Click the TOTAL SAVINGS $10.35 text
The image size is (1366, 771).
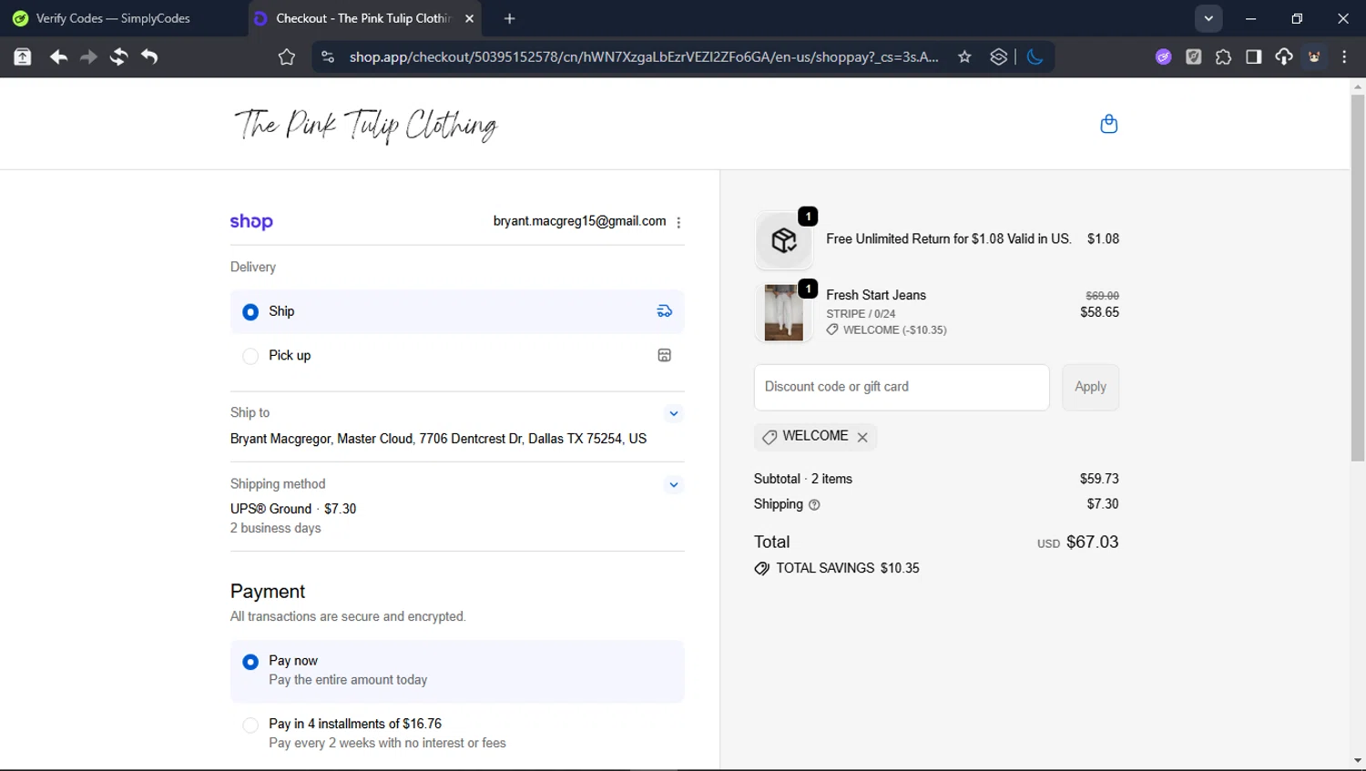coord(848,568)
